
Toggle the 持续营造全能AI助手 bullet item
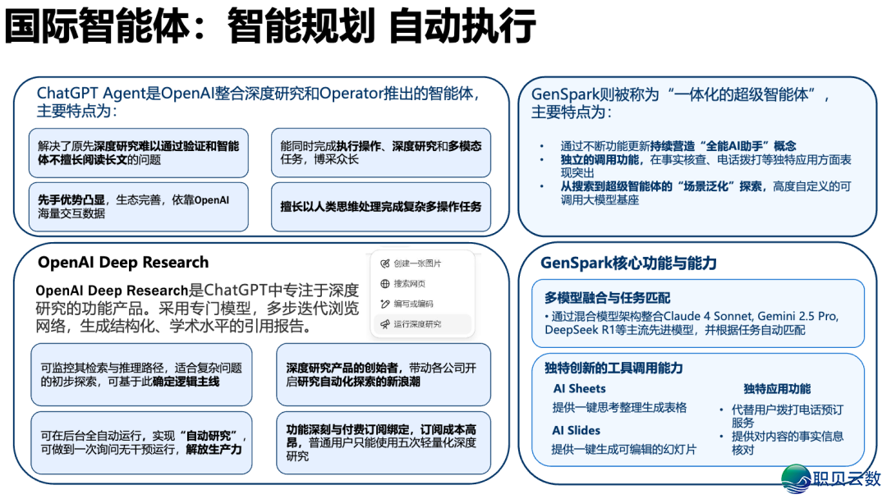click(678, 144)
